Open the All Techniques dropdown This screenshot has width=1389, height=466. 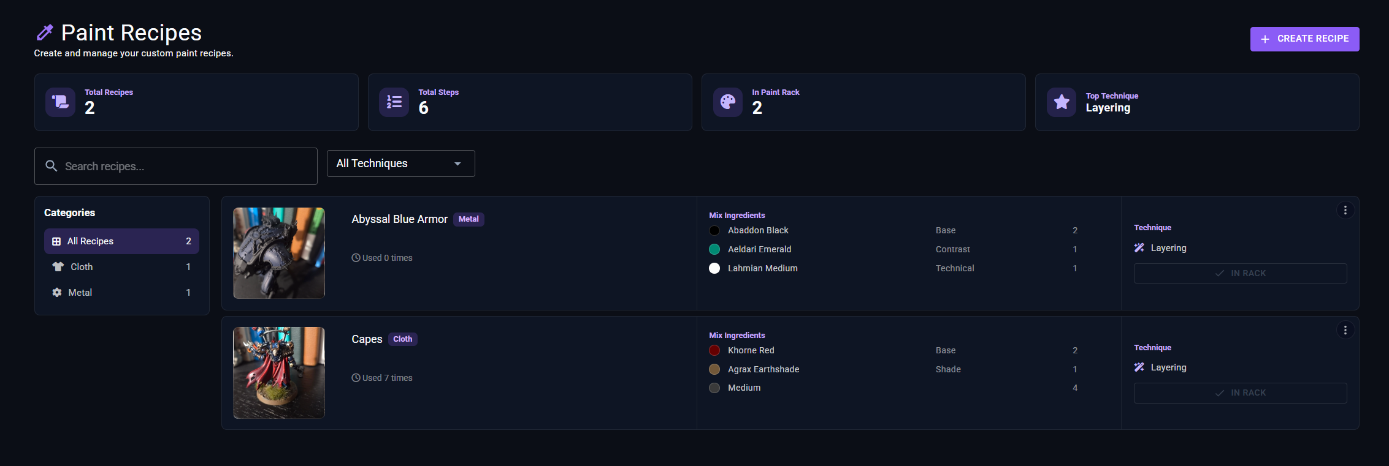(x=401, y=163)
